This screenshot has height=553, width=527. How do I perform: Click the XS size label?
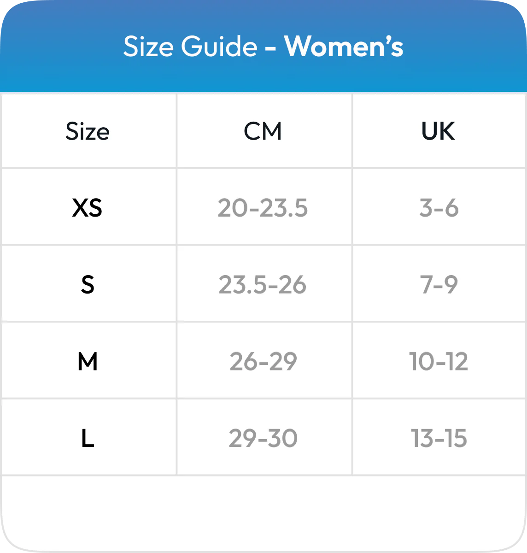(87, 208)
